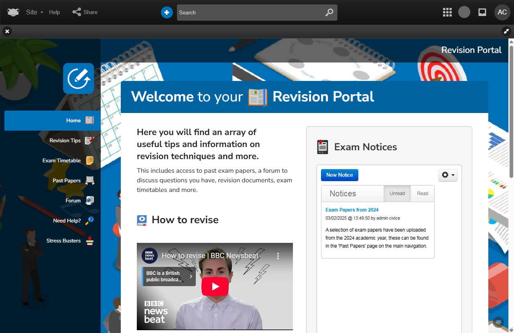Open the Exam Papers from 2024 notice
This screenshot has width=514, height=333.
pos(352,210)
